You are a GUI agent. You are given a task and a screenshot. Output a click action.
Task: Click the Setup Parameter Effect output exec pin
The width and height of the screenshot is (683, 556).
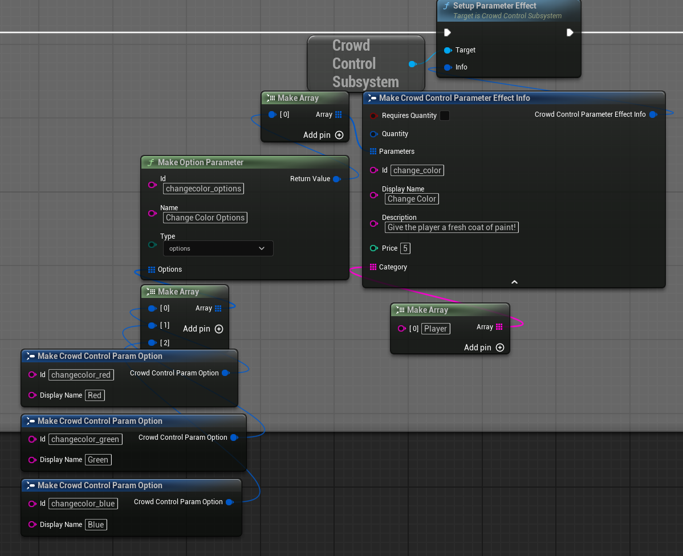[570, 32]
